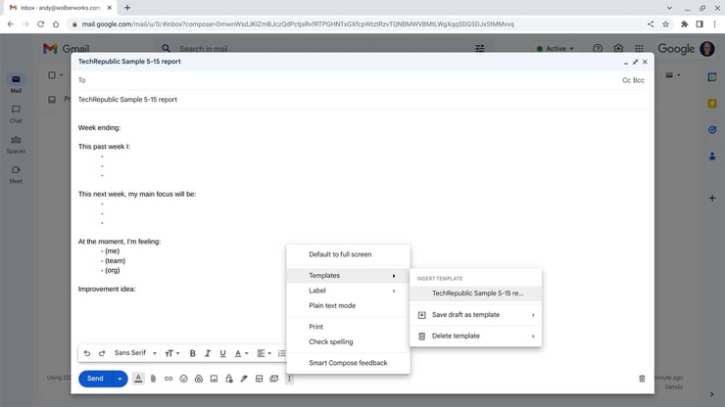Open the Google account avatar
The width and height of the screenshot is (725, 407).
pyautogui.click(x=707, y=49)
